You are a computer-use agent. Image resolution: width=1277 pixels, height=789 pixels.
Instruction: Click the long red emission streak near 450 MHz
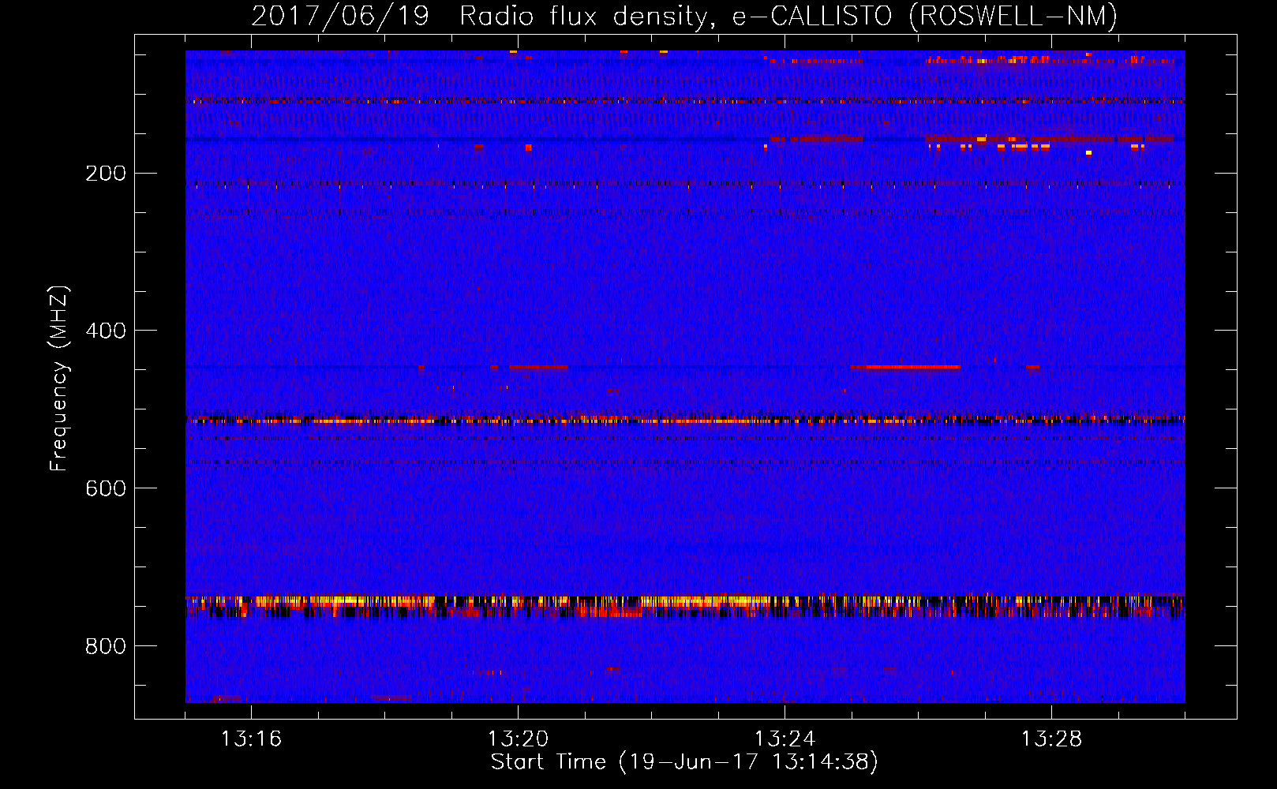click(x=905, y=367)
